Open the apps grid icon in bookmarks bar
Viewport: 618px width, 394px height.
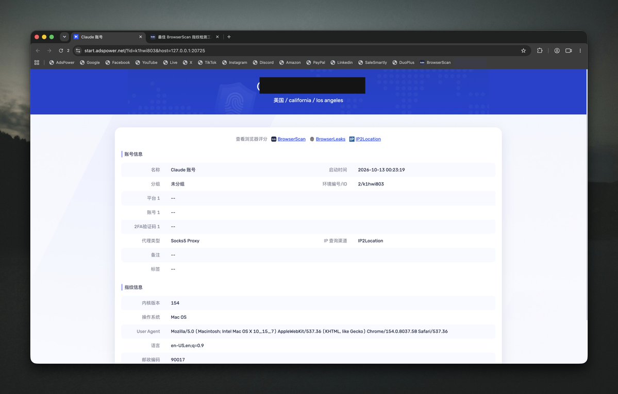click(37, 62)
